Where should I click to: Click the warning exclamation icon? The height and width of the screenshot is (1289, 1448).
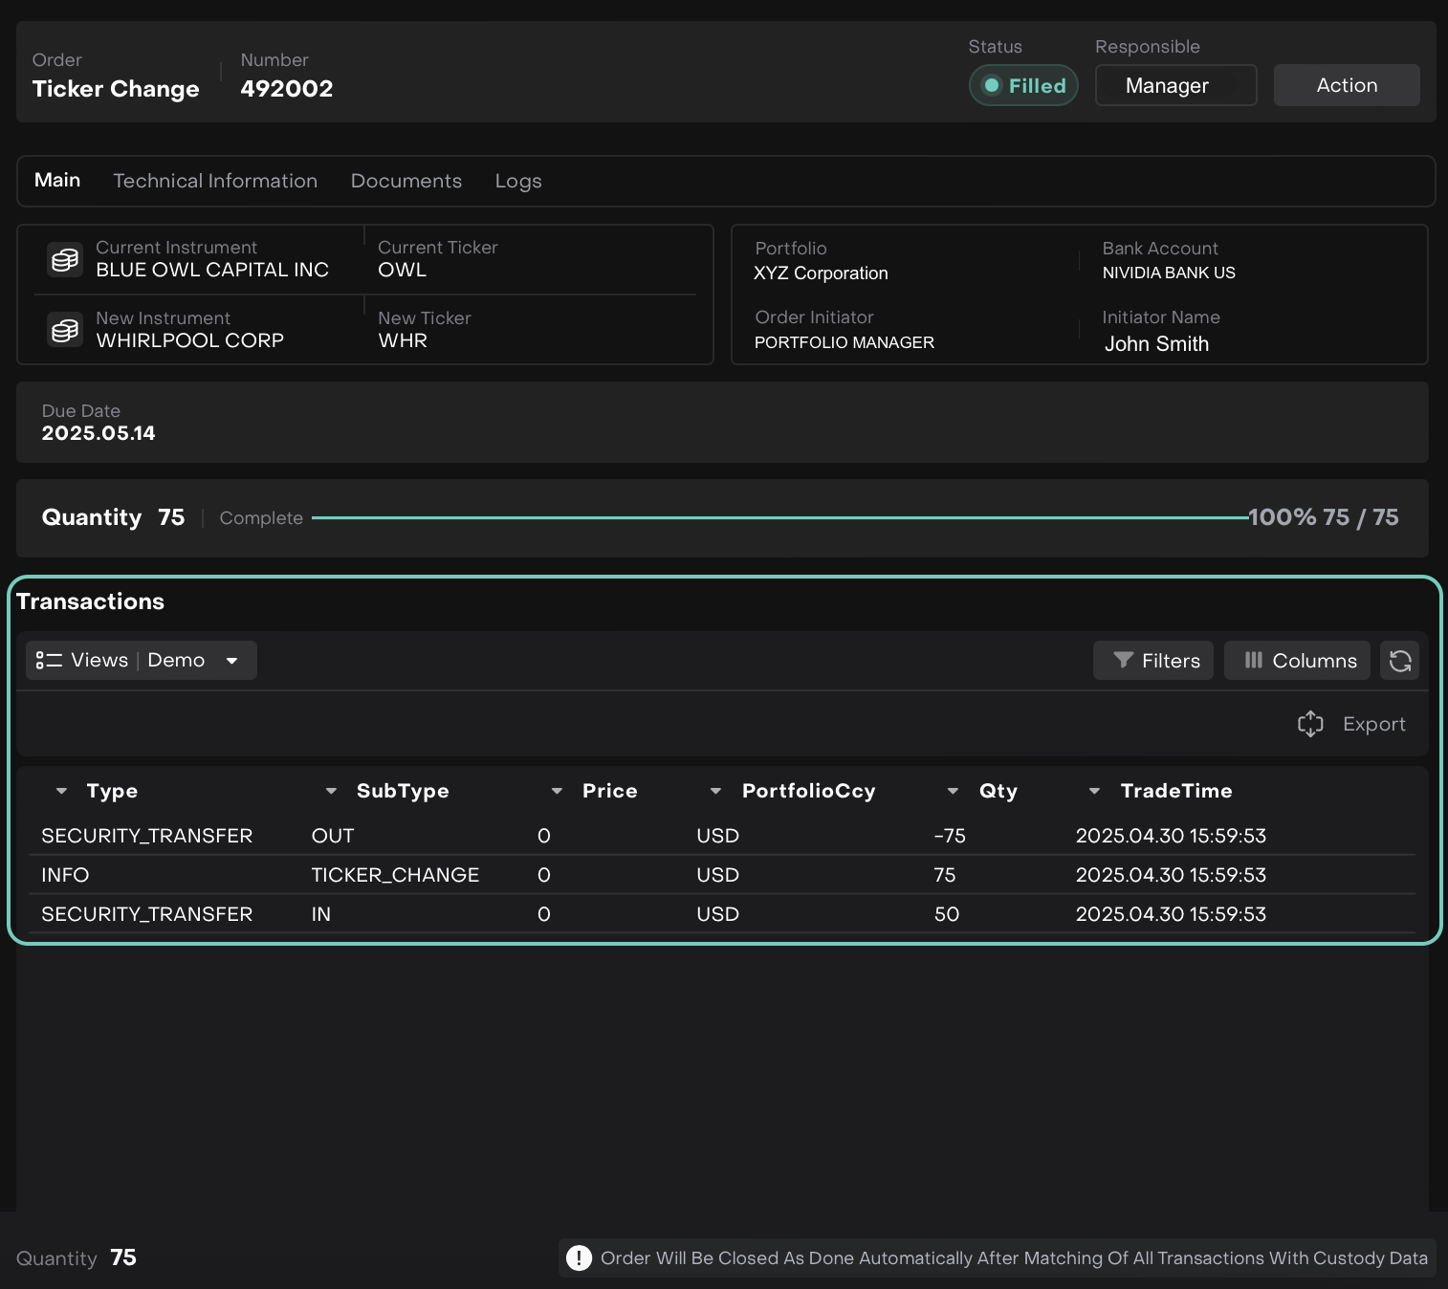(579, 1257)
